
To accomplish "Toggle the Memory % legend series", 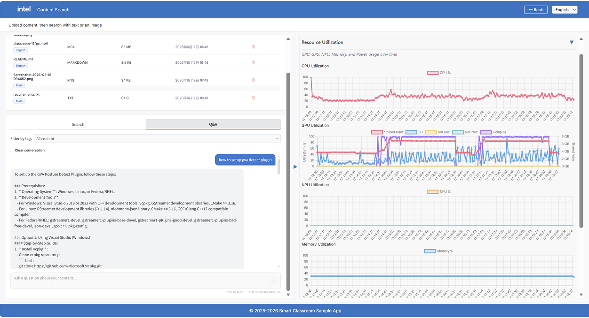I will coord(438,251).
